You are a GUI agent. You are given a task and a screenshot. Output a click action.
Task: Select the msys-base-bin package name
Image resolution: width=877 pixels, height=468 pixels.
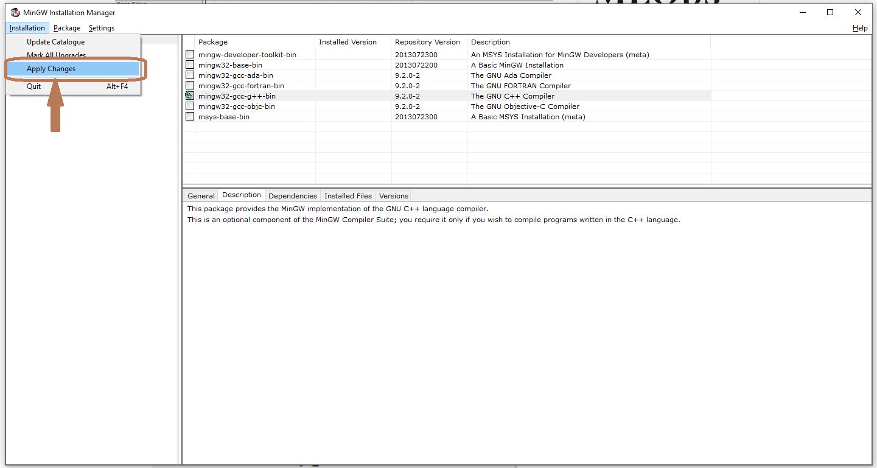(224, 117)
